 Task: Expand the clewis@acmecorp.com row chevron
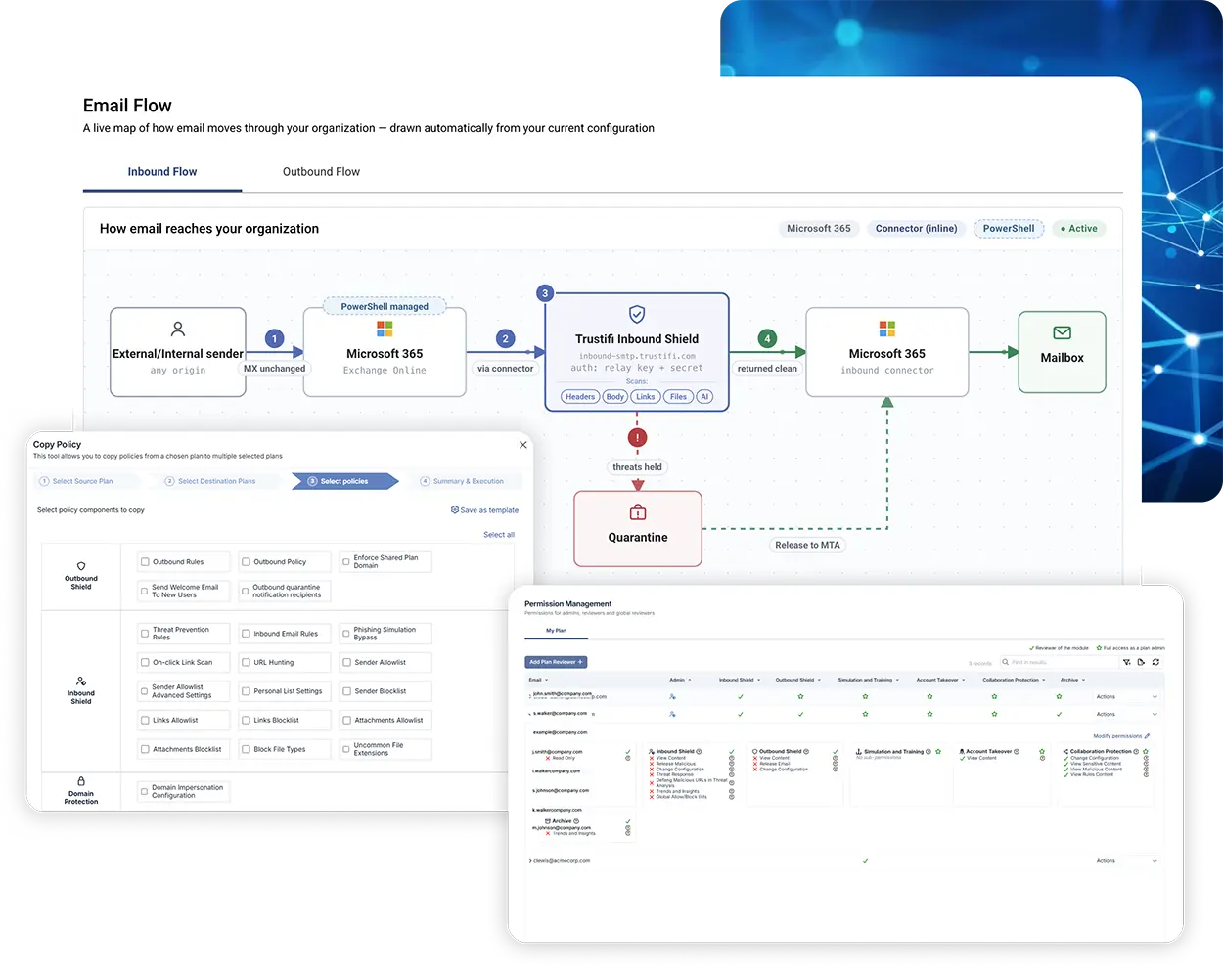530,861
